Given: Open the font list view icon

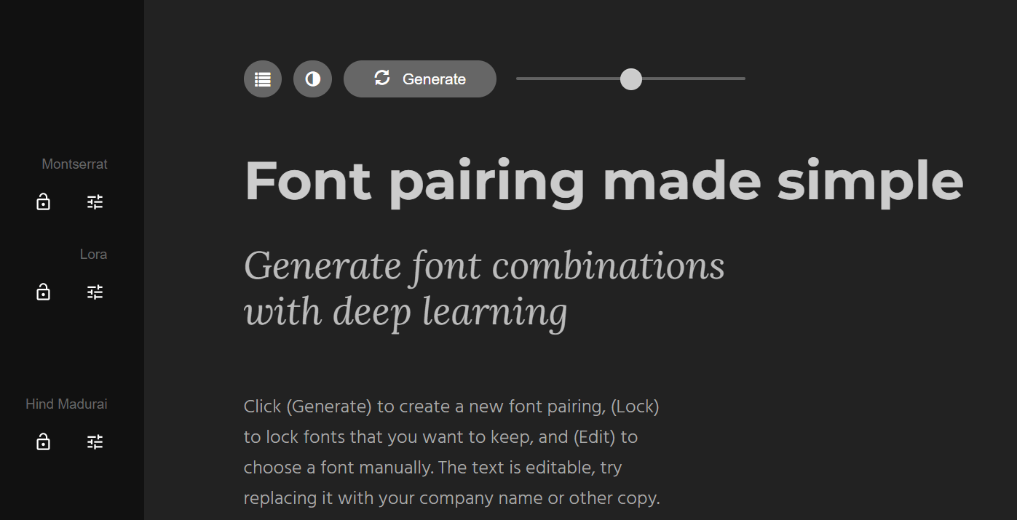Looking at the screenshot, I should pos(263,79).
